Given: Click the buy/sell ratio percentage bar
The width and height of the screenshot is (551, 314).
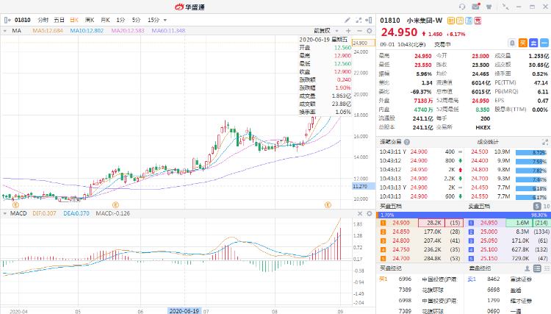Looking at the screenshot, I should click(x=463, y=214).
